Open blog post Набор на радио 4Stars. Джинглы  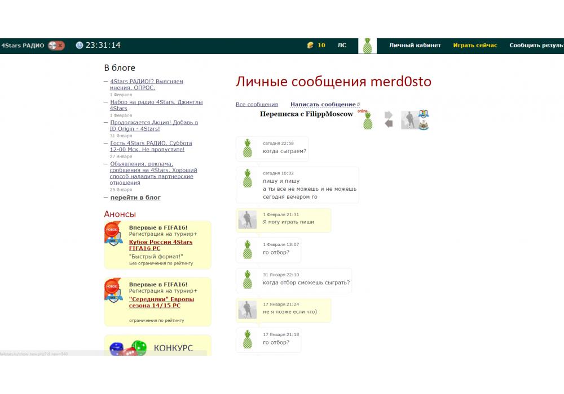point(156,105)
